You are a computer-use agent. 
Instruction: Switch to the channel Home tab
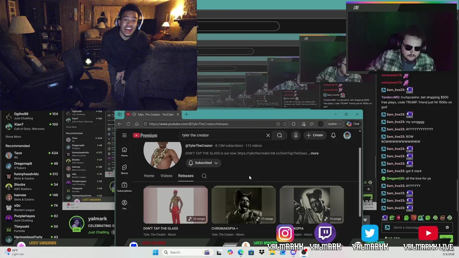[x=149, y=176]
